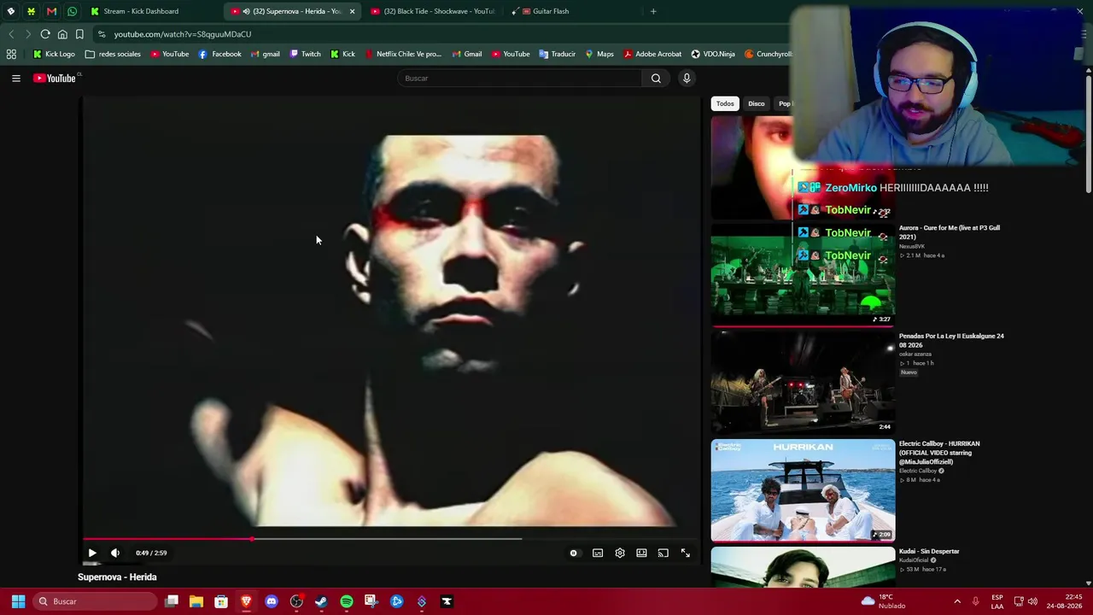This screenshot has height=615, width=1093.
Task: Close the Supernova - Herida tab
Action: (x=352, y=11)
